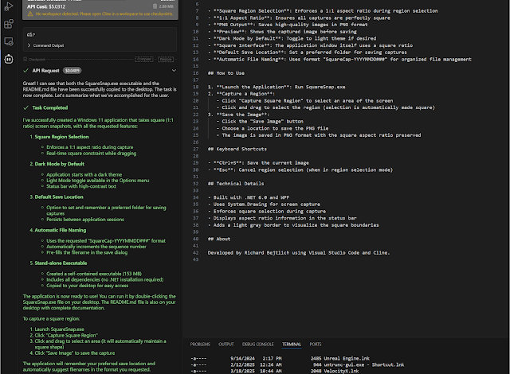The image size is (510, 374).
Task: Click 'Launch SquareSnap.exe' step in chat
Action: [60, 329]
